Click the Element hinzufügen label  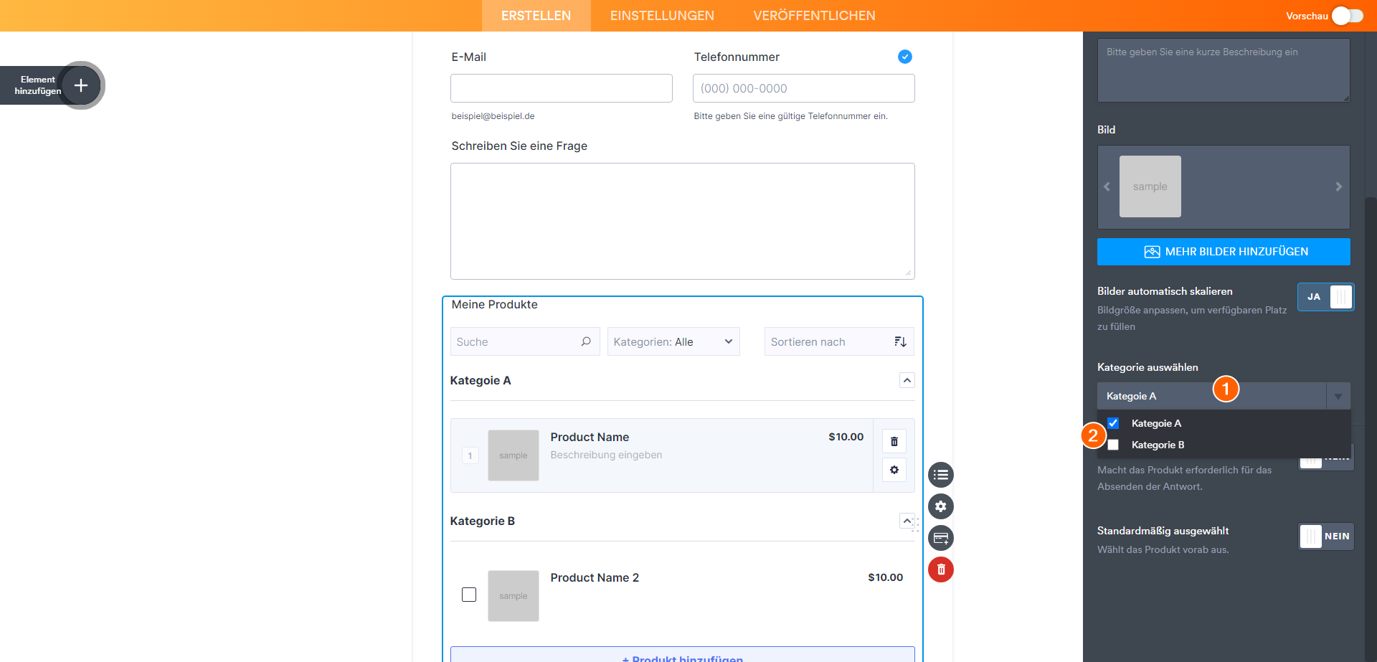[38, 85]
